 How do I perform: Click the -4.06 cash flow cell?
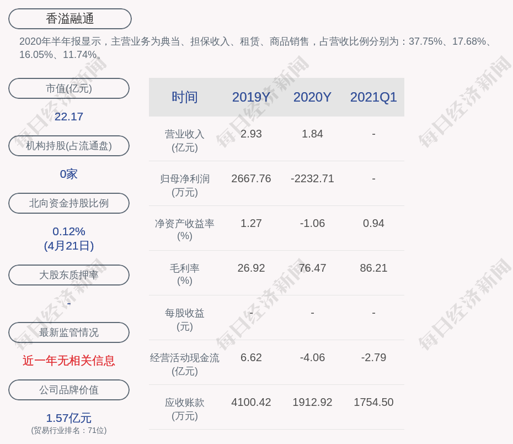[x=312, y=357]
